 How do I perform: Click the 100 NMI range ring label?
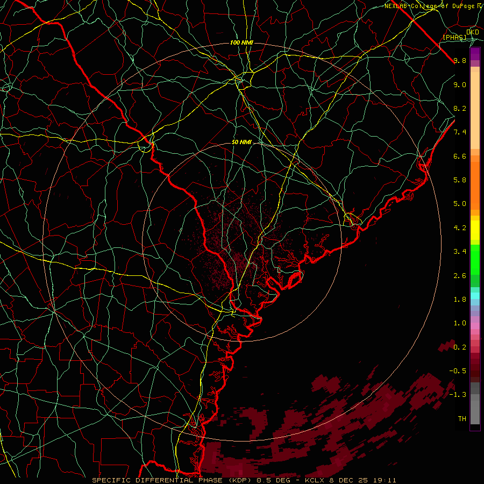[x=241, y=42]
